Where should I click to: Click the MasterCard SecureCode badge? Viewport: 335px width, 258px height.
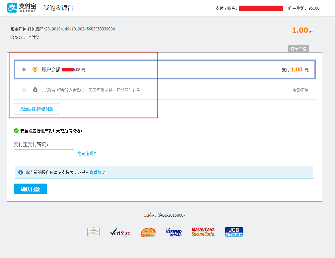203,232
